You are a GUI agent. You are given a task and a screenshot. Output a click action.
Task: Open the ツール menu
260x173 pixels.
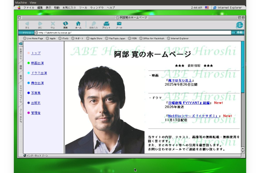[83, 7]
